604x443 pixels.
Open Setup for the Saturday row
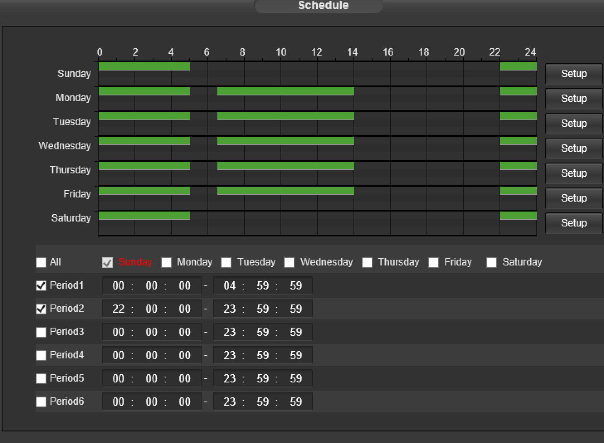tap(574, 223)
